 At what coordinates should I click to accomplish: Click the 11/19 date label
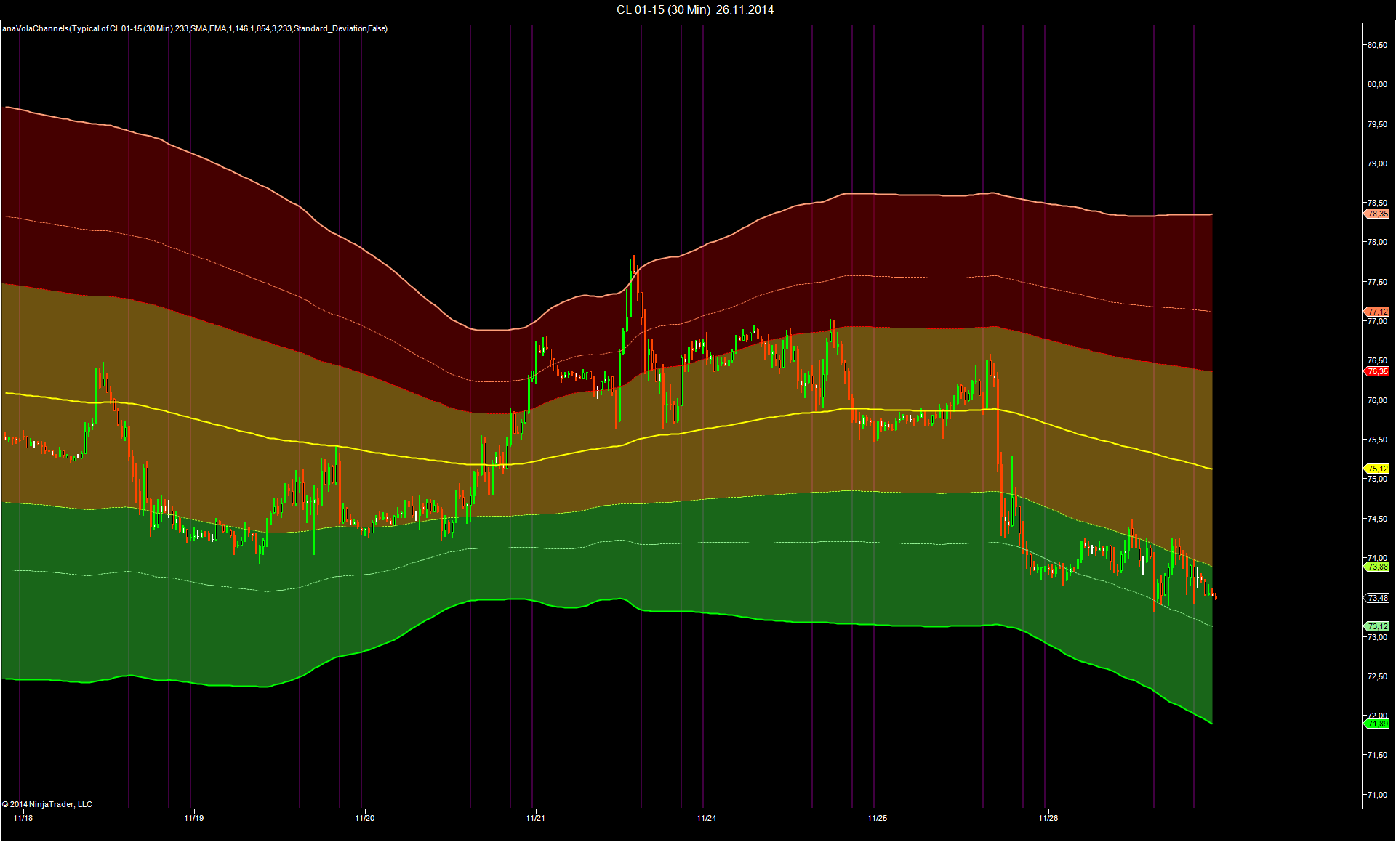pos(194,818)
